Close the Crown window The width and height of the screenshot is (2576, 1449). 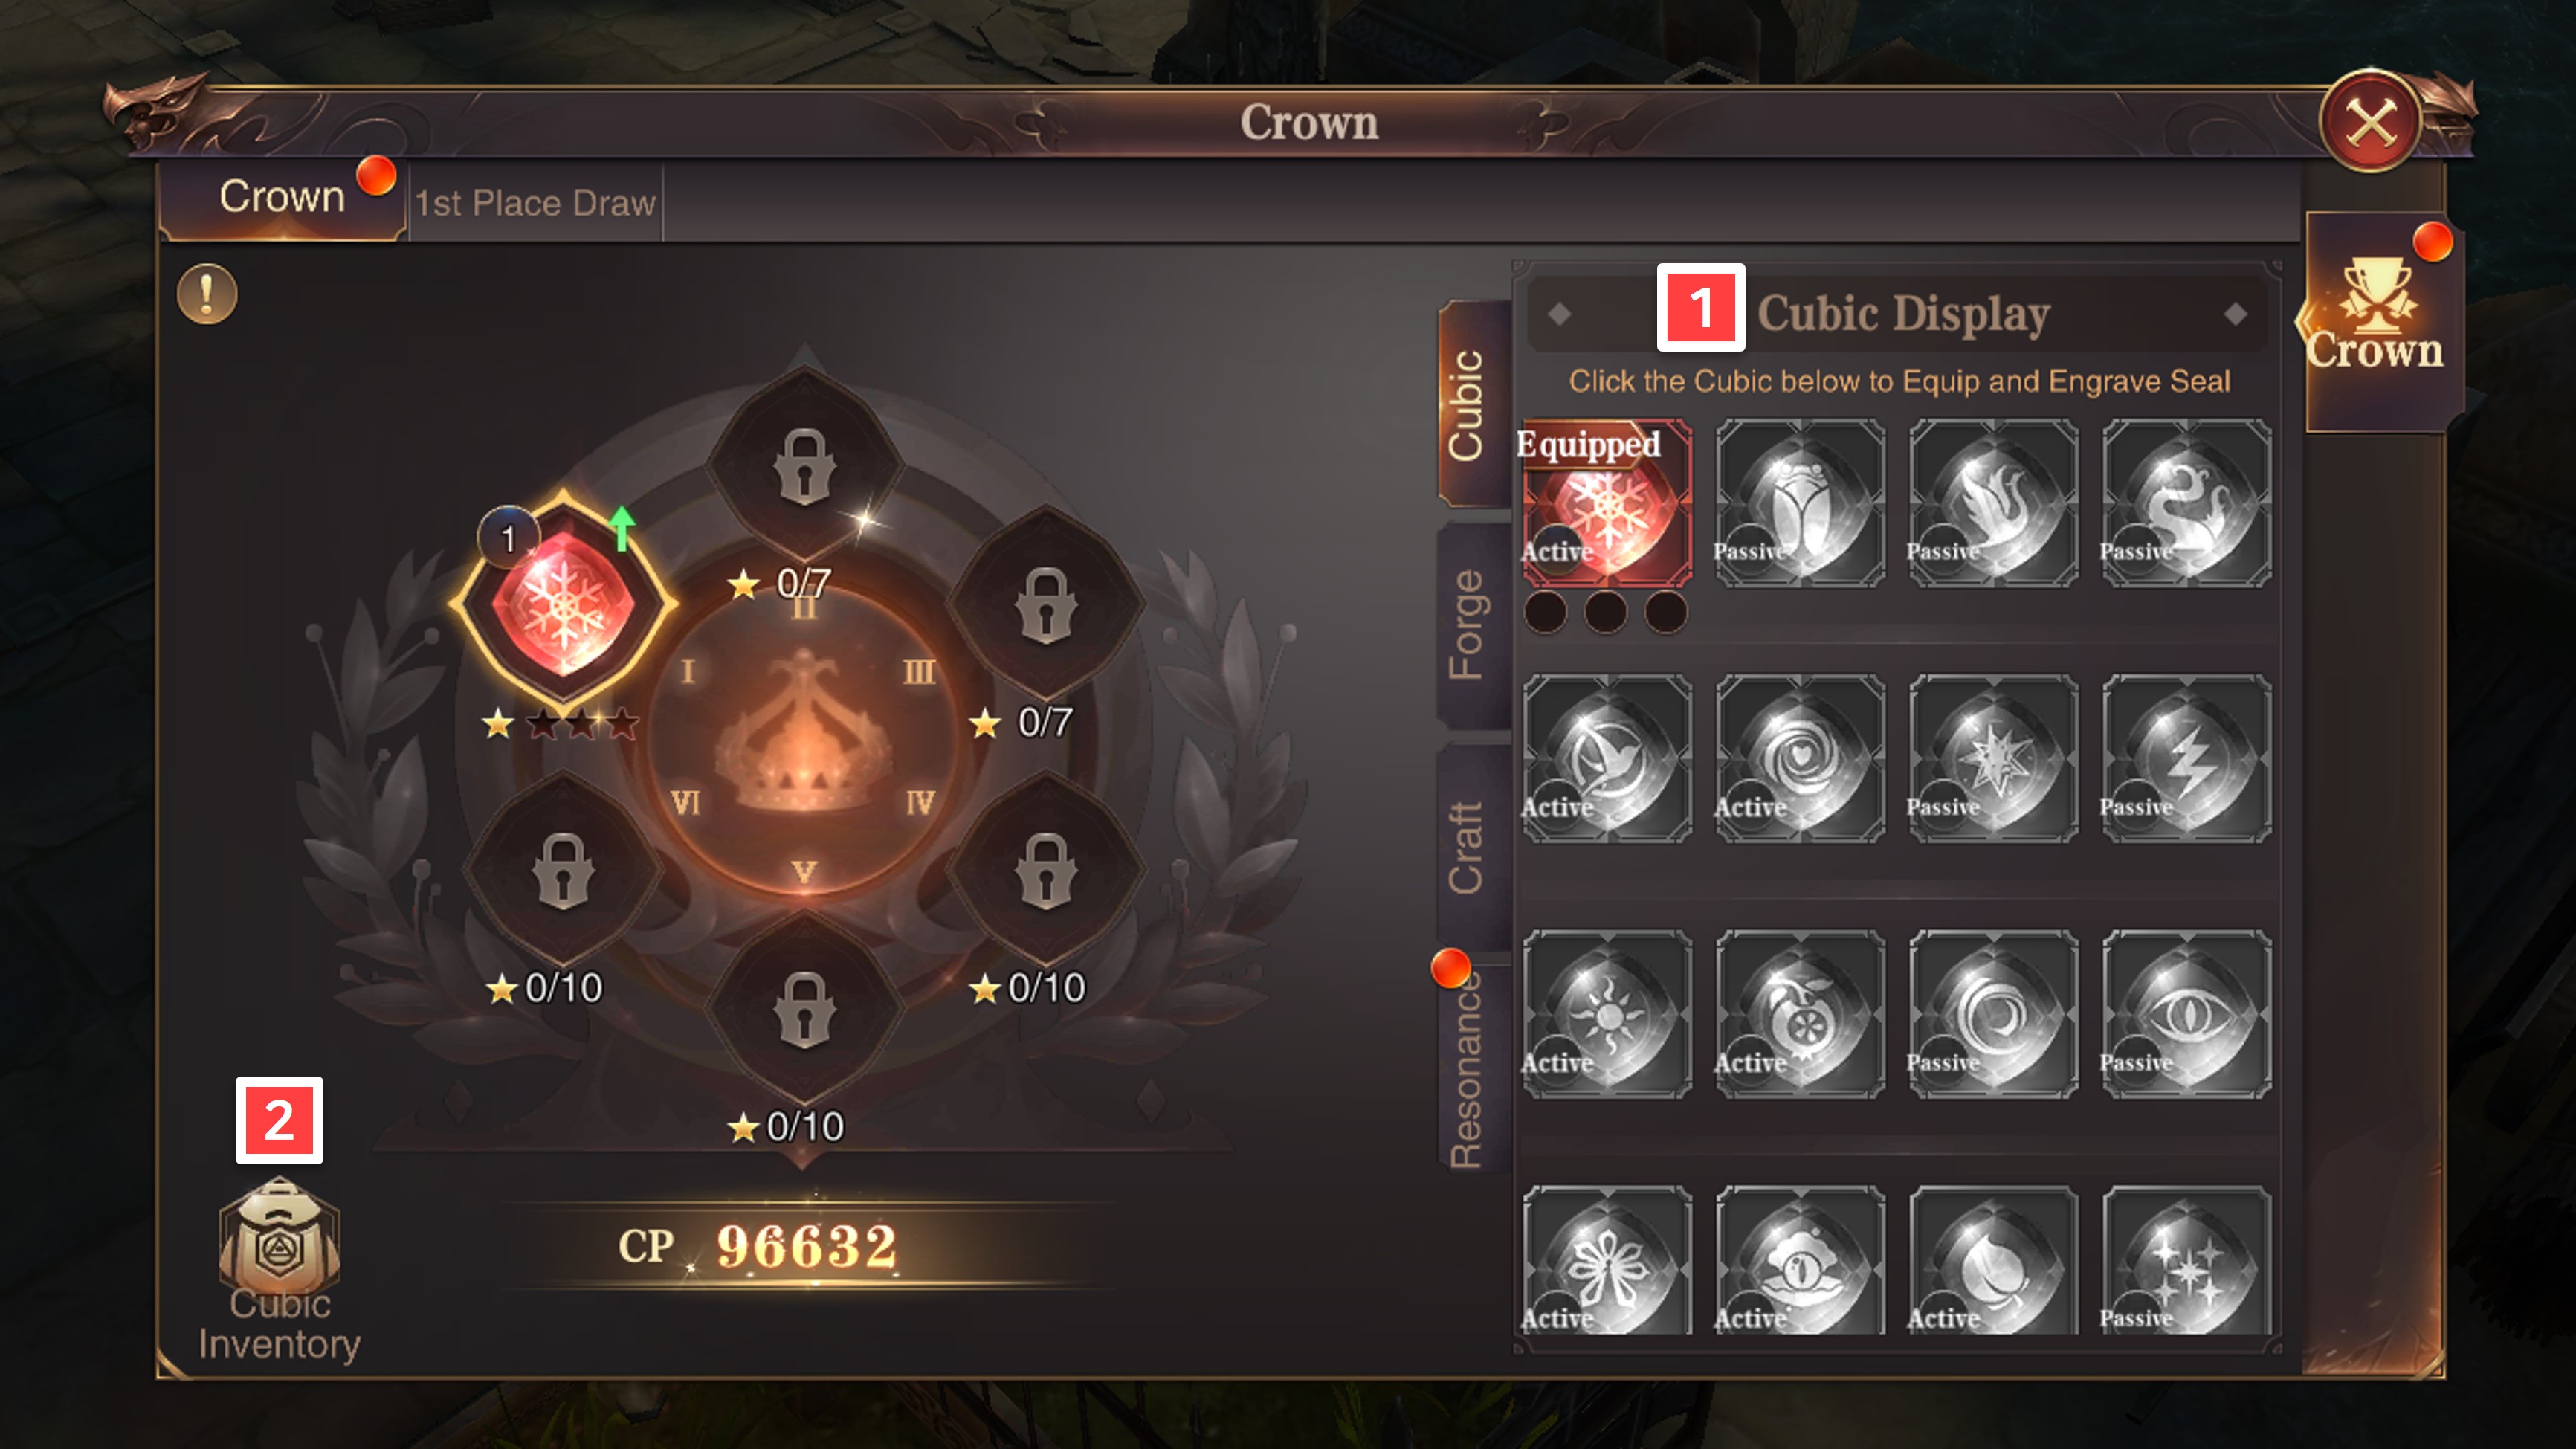click(2370, 123)
